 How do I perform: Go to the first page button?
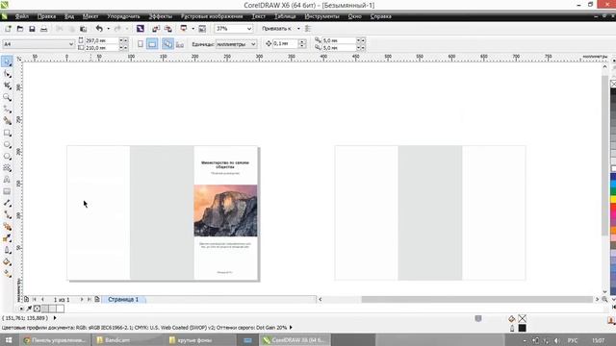tap(35, 299)
